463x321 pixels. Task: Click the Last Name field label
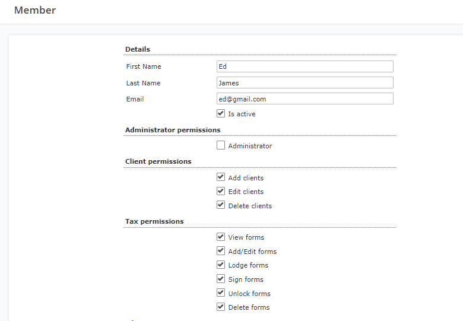[x=143, y=83]
